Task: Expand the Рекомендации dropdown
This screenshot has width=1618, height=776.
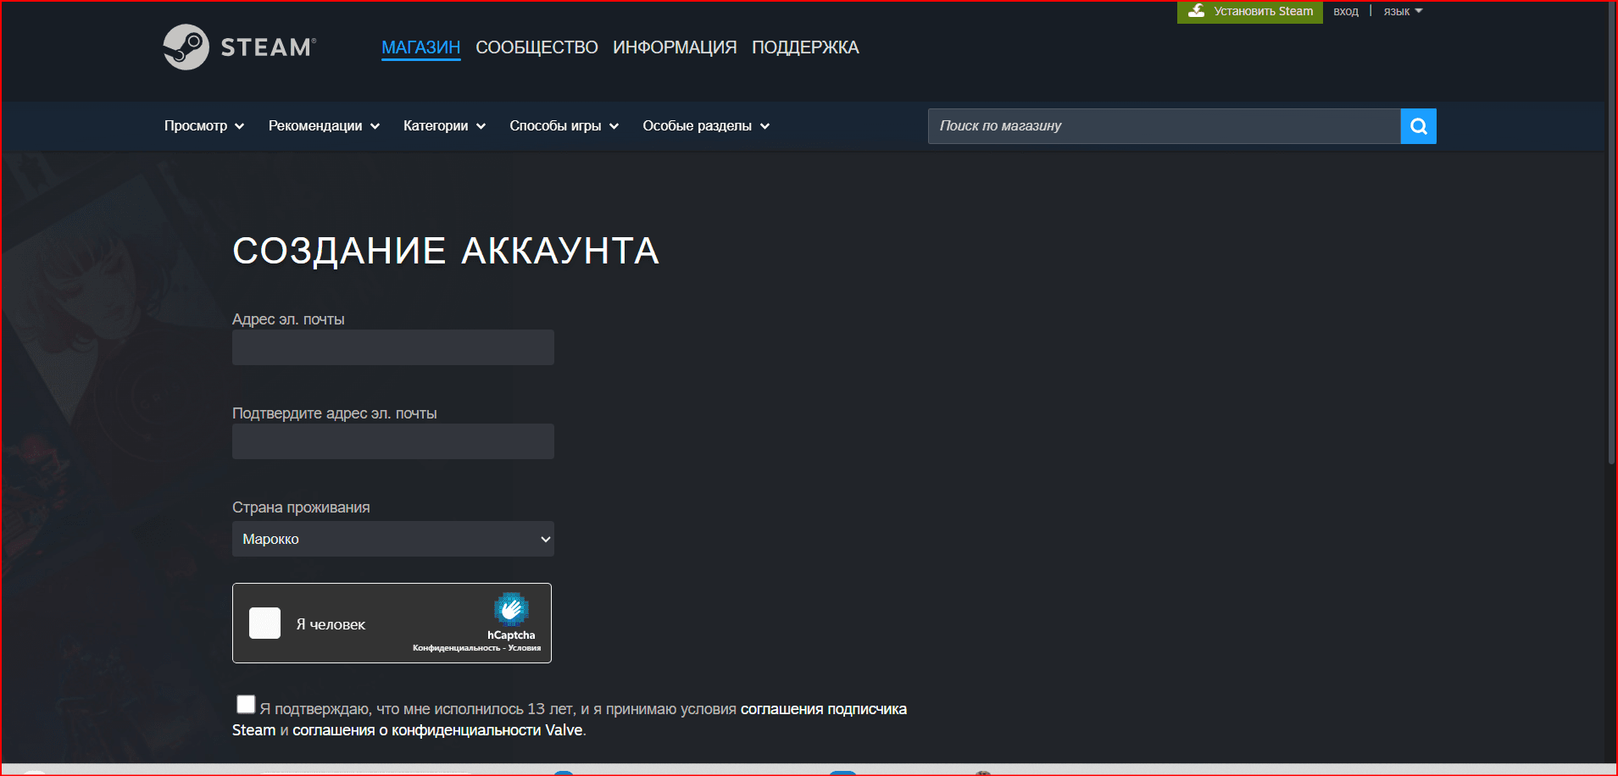Action: point(324,126)
